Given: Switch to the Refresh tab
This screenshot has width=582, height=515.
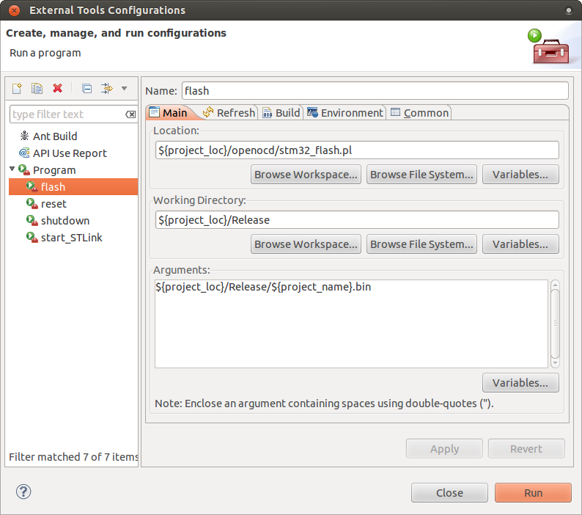Looking at the screenshot, I should (229, 112).
